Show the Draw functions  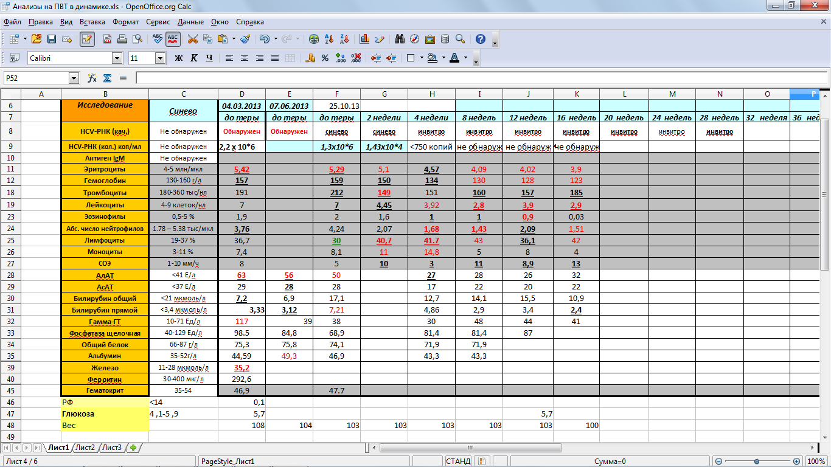click(x=380, y=39)
